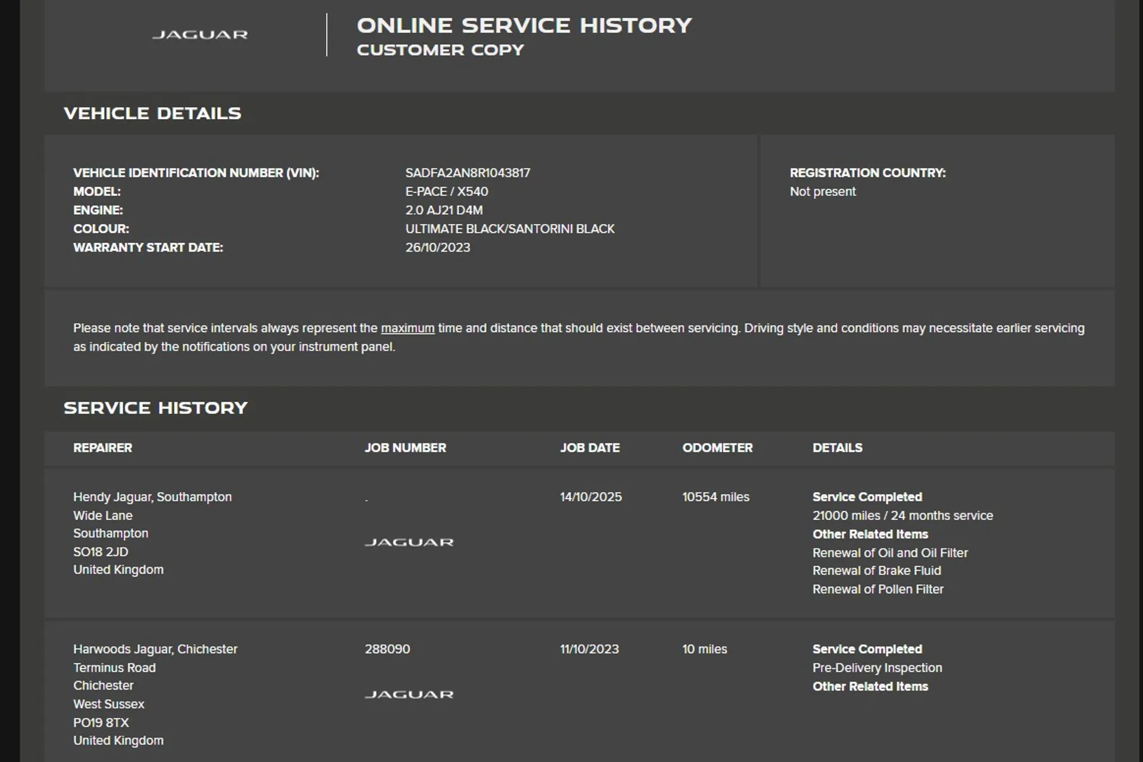Click the "Terminus Road" address line
1143x762 pixels.
(114, 668)
